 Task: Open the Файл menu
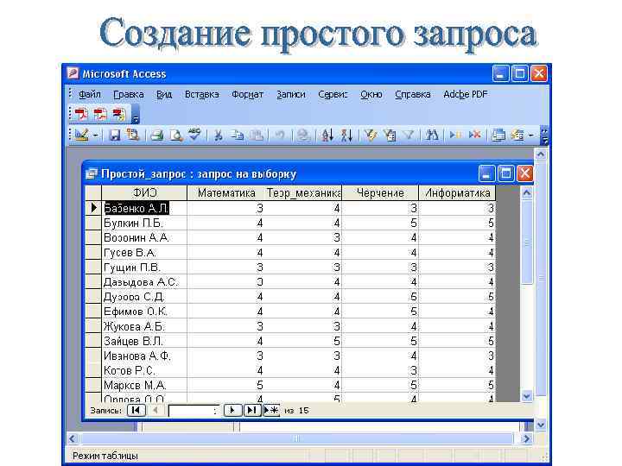coord(90,94)
